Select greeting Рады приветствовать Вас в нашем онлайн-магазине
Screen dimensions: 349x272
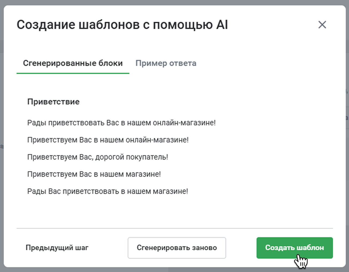121,123
